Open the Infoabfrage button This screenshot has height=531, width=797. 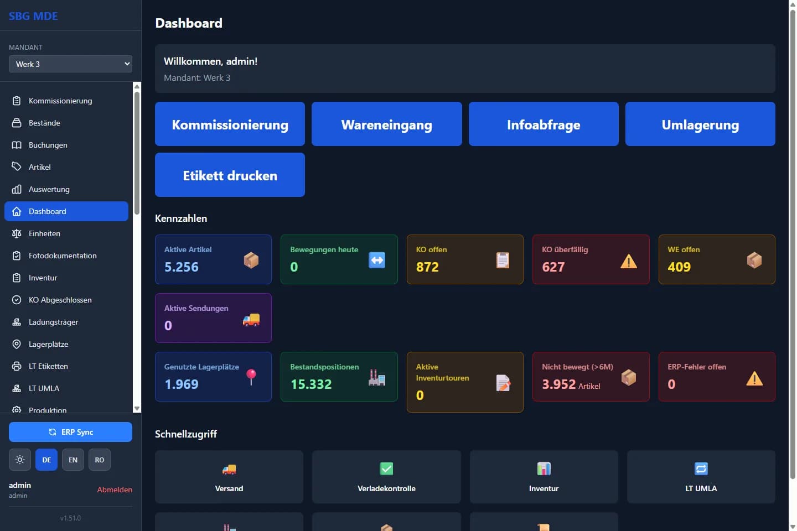click(544, 124)
